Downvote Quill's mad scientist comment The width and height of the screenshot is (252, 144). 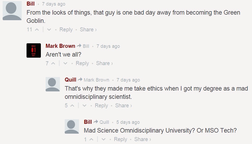pos(84,105)
